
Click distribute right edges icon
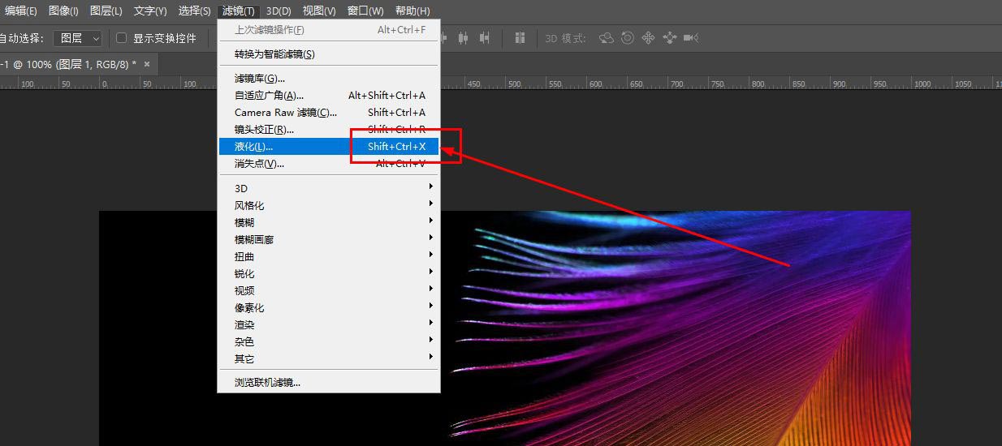click(485, 38)
